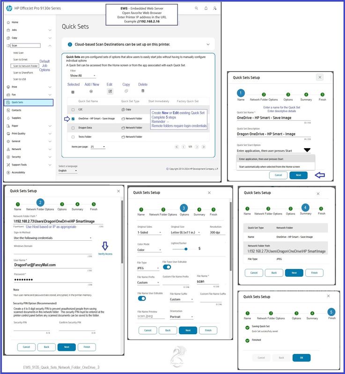The image size is (345, 374).
Task: Check the Tests Folder quick set checkbox
Action: (73, 137)
